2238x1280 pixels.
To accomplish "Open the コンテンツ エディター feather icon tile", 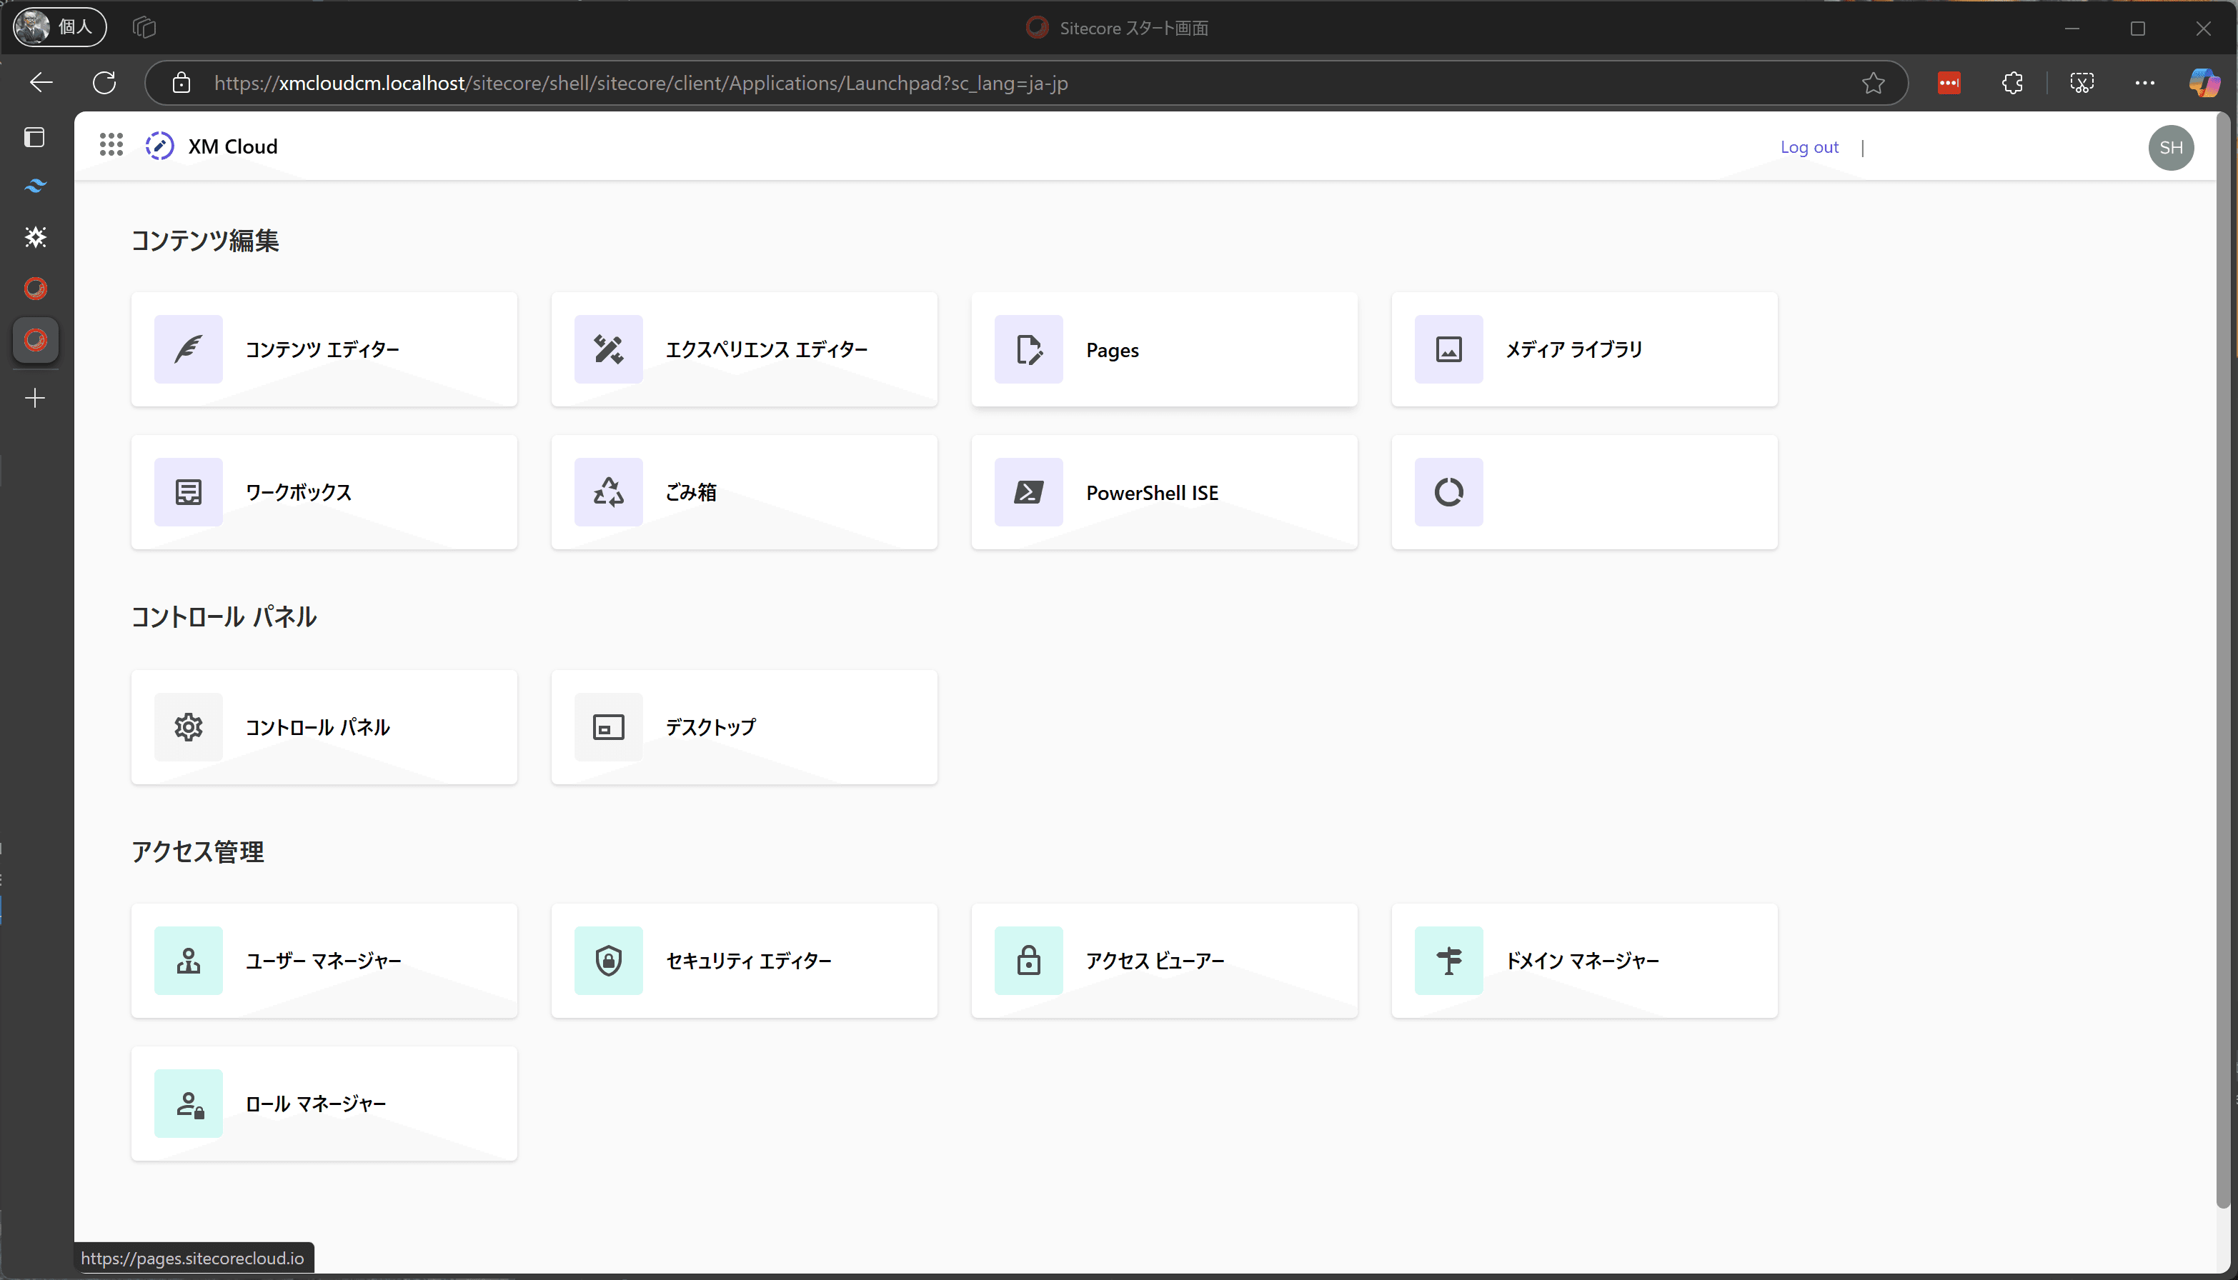I will coord(188,349).
